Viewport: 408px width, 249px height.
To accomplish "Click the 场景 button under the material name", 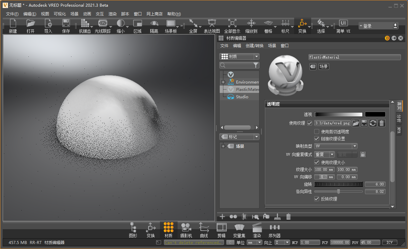I will (324, 67).
